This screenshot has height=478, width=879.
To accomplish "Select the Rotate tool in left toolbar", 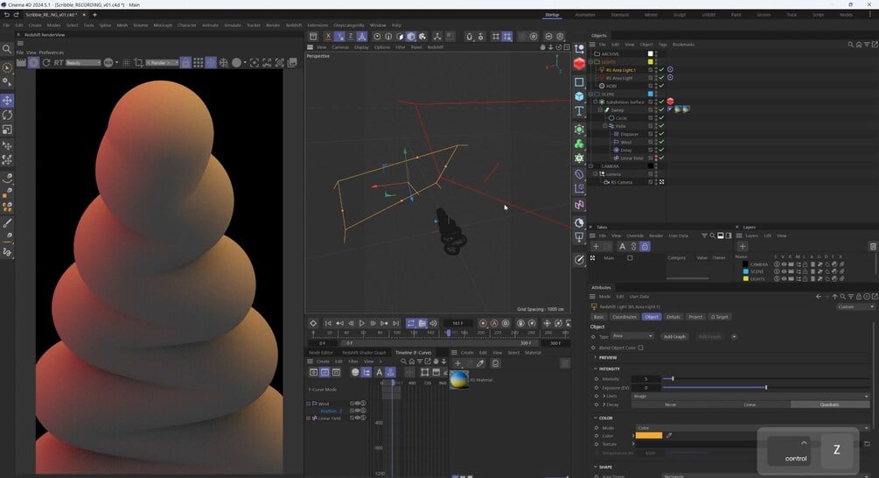I will tap(7, 115).
